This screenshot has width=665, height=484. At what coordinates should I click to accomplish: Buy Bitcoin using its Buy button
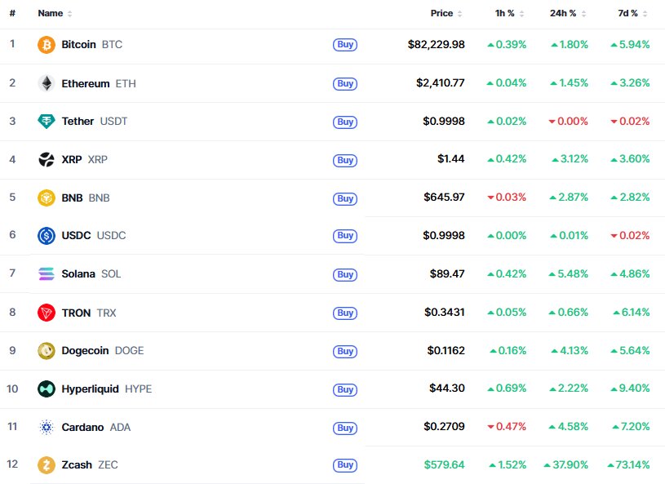coord(345,45)
